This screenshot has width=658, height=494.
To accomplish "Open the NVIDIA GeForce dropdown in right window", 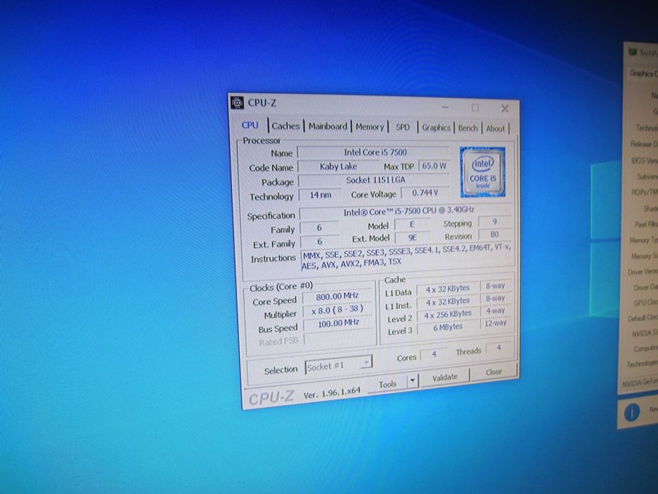I will tap(639, 383).
